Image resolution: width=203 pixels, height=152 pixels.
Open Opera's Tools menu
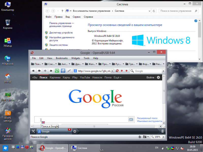click(87, 58)
